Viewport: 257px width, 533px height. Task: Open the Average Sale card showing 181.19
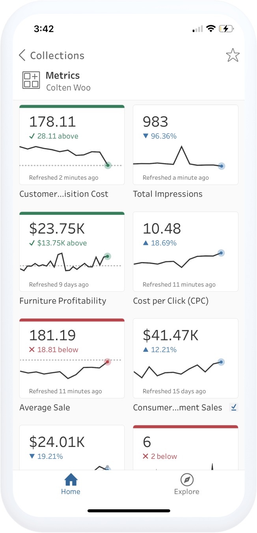pyautogui.click(x=72, y=358)
